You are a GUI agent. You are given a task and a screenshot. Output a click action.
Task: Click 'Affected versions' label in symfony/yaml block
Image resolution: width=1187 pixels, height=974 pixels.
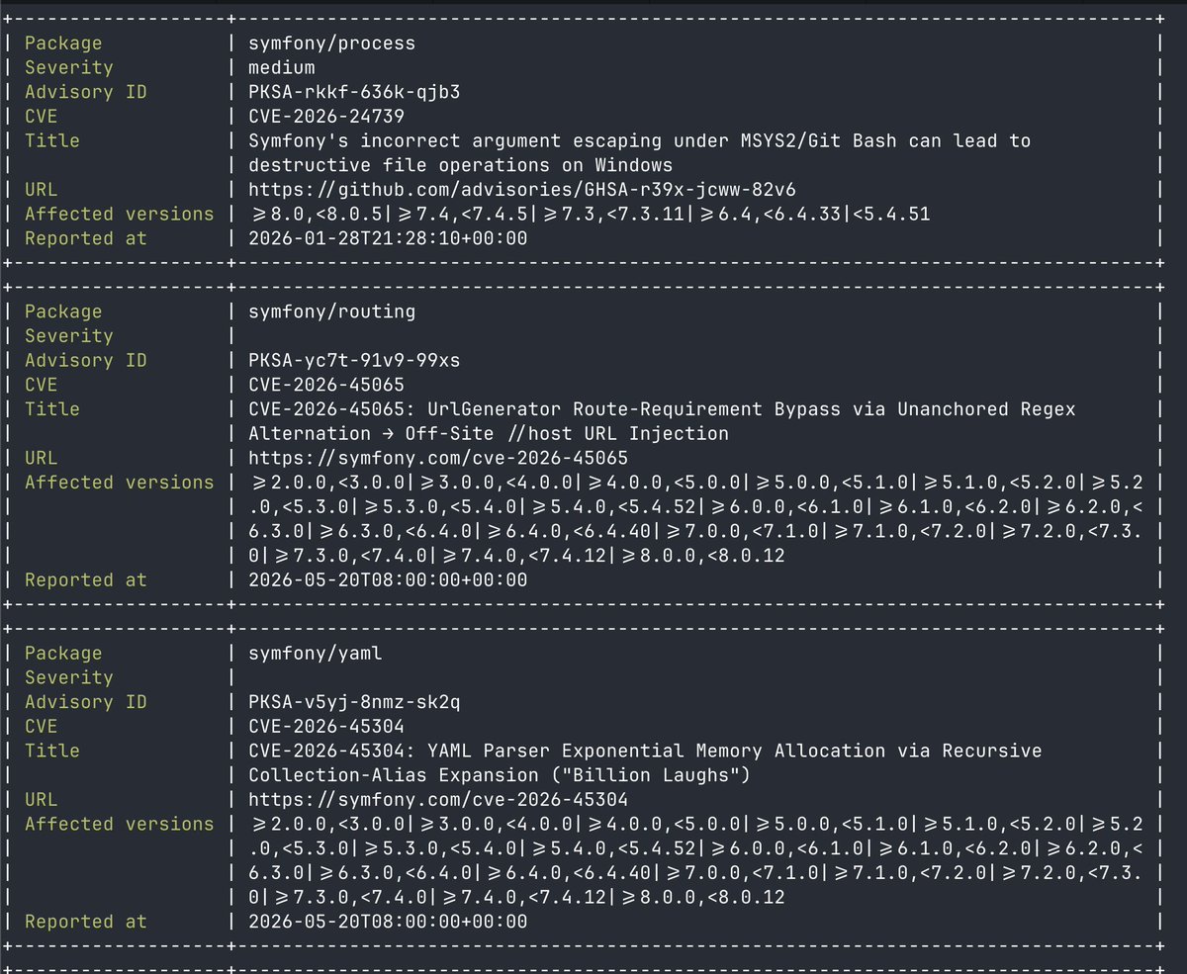[119, 823]
